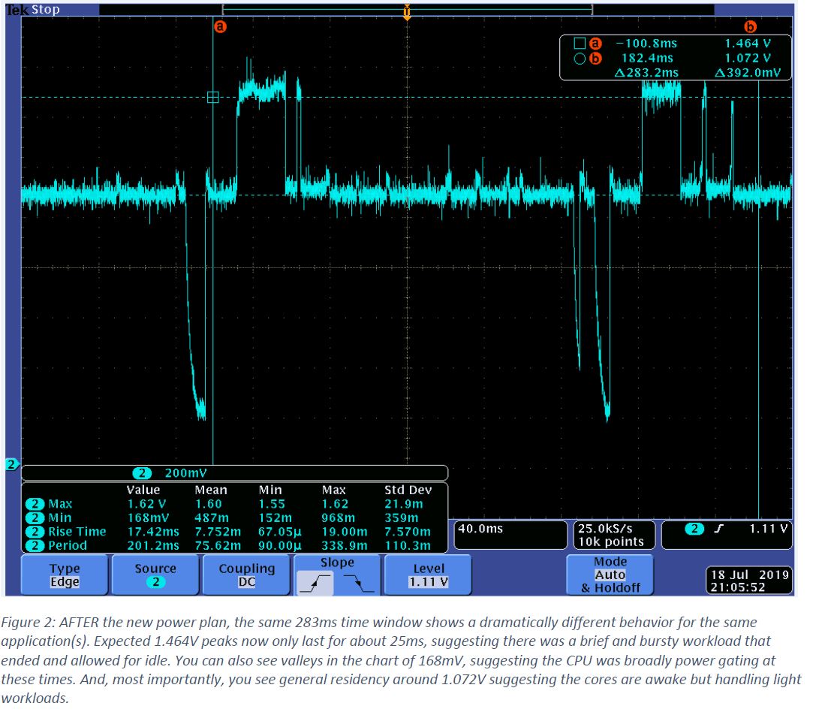This screenshot has height=712, width=831.
Task: Click the channel 2 badge beside 200mV
Action: click(142, 473)
